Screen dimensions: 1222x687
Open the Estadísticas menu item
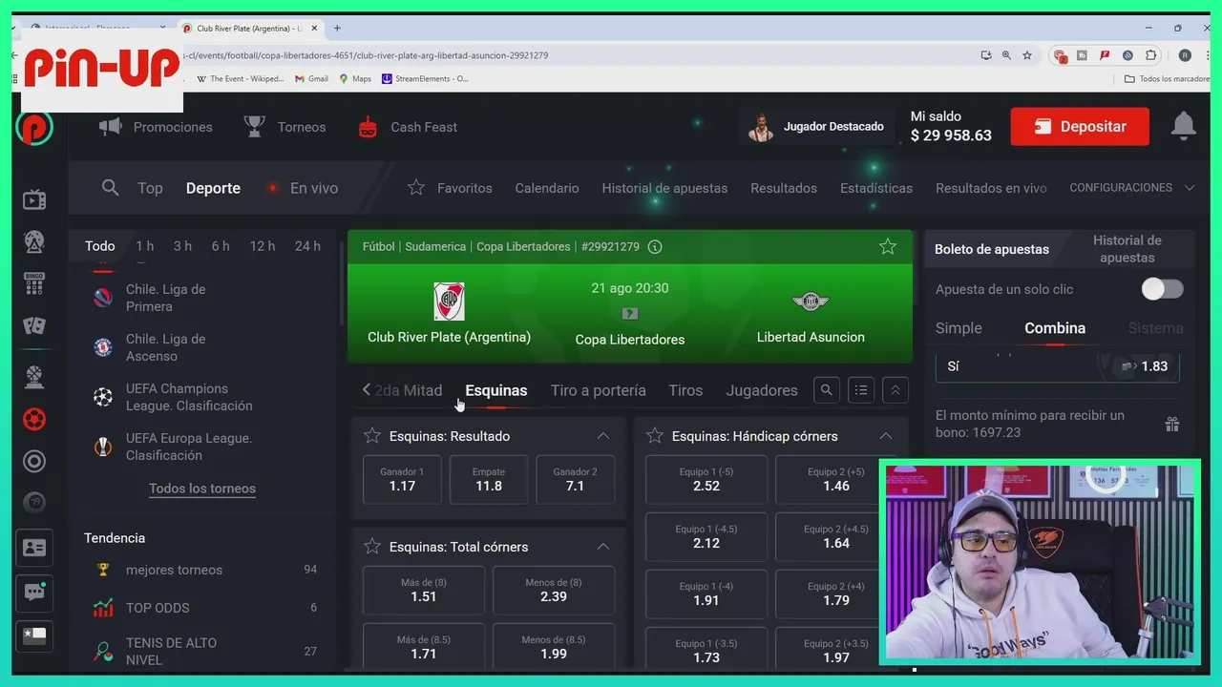click(876, 188)
